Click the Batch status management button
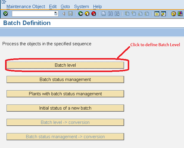The width and height of the screenshot is (184, 148). click(65, 80)
